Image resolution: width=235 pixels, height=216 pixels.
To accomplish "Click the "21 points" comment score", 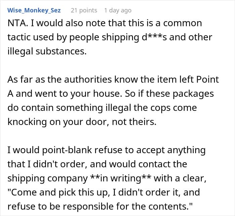I will (x=84, y=10).
